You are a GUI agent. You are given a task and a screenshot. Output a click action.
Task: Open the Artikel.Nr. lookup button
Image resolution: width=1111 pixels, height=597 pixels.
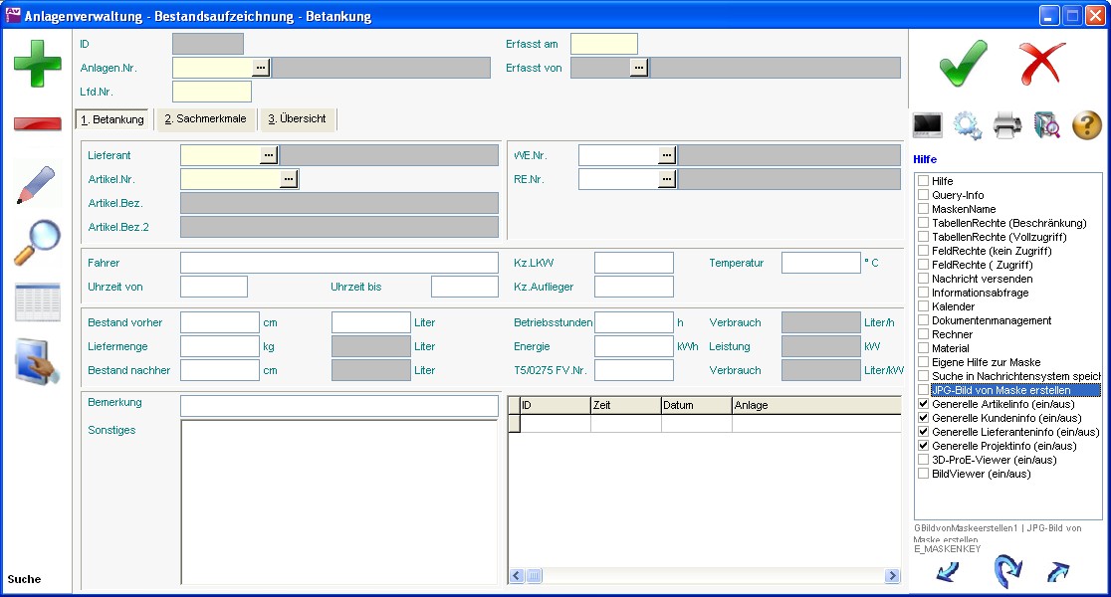pos(289,179)
